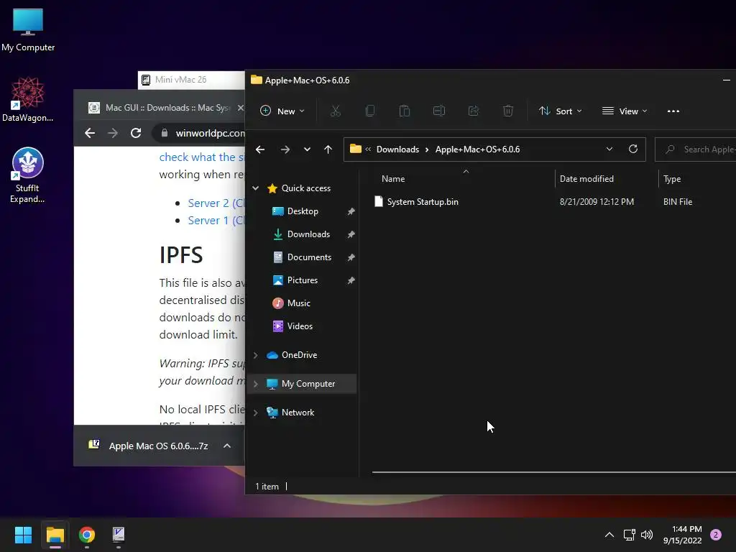The width and height of the screenshot is (736, 552).
Task: Click the Cut icon in Explorer toolbar
Action: (x=335, y=111)
